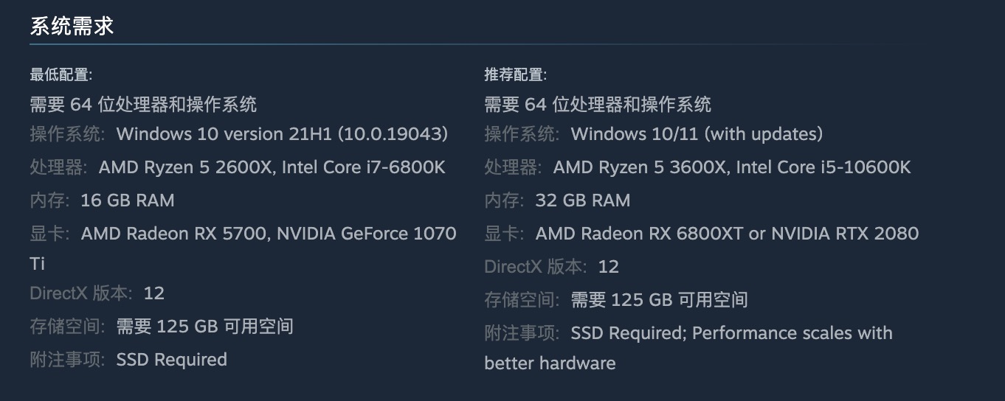The width and height of the screenshot is (1005, 401).
Task: Click the AMD Radeon RX 5700 graphics text
Action: pos(176,234)
